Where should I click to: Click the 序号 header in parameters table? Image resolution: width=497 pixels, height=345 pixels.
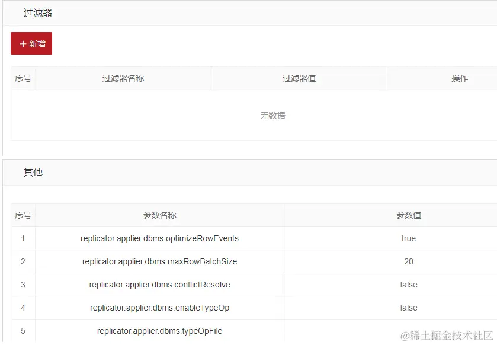coord(23,215)
